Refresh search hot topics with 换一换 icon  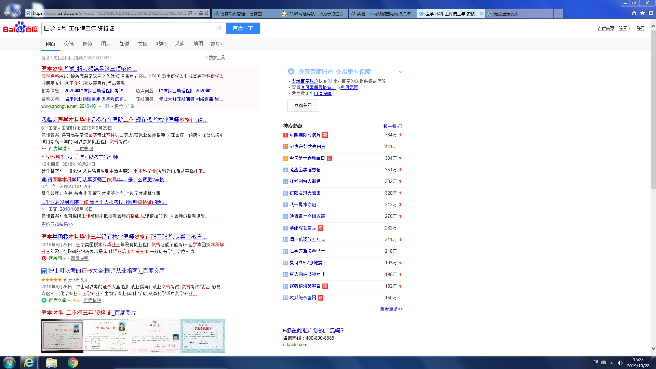tap(400, 126)
